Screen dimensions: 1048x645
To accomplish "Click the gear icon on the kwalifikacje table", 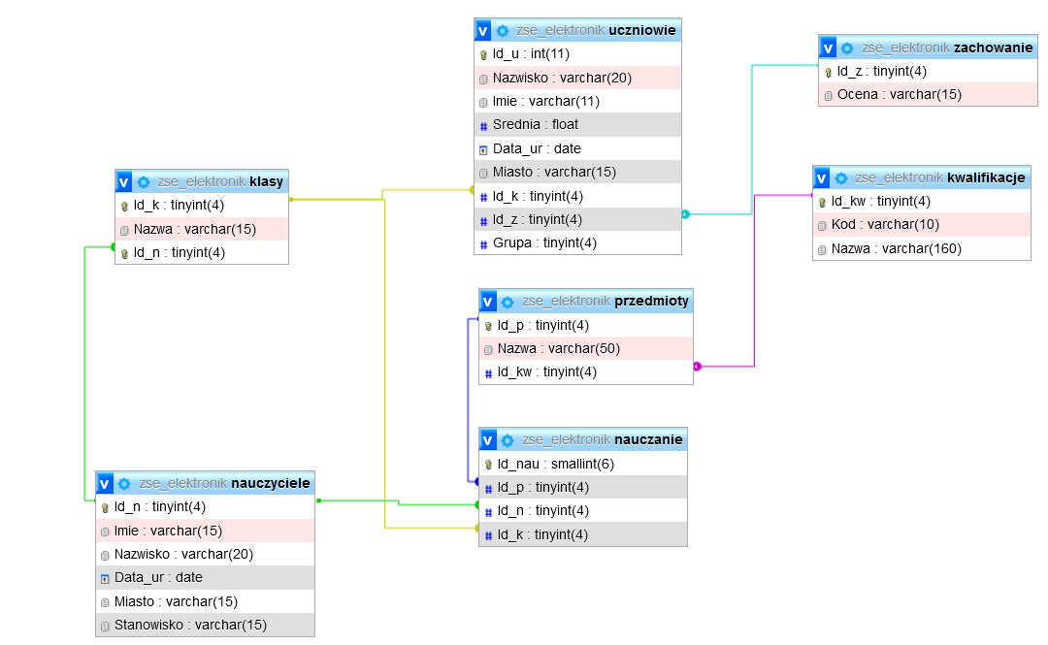I will (841, 177).
